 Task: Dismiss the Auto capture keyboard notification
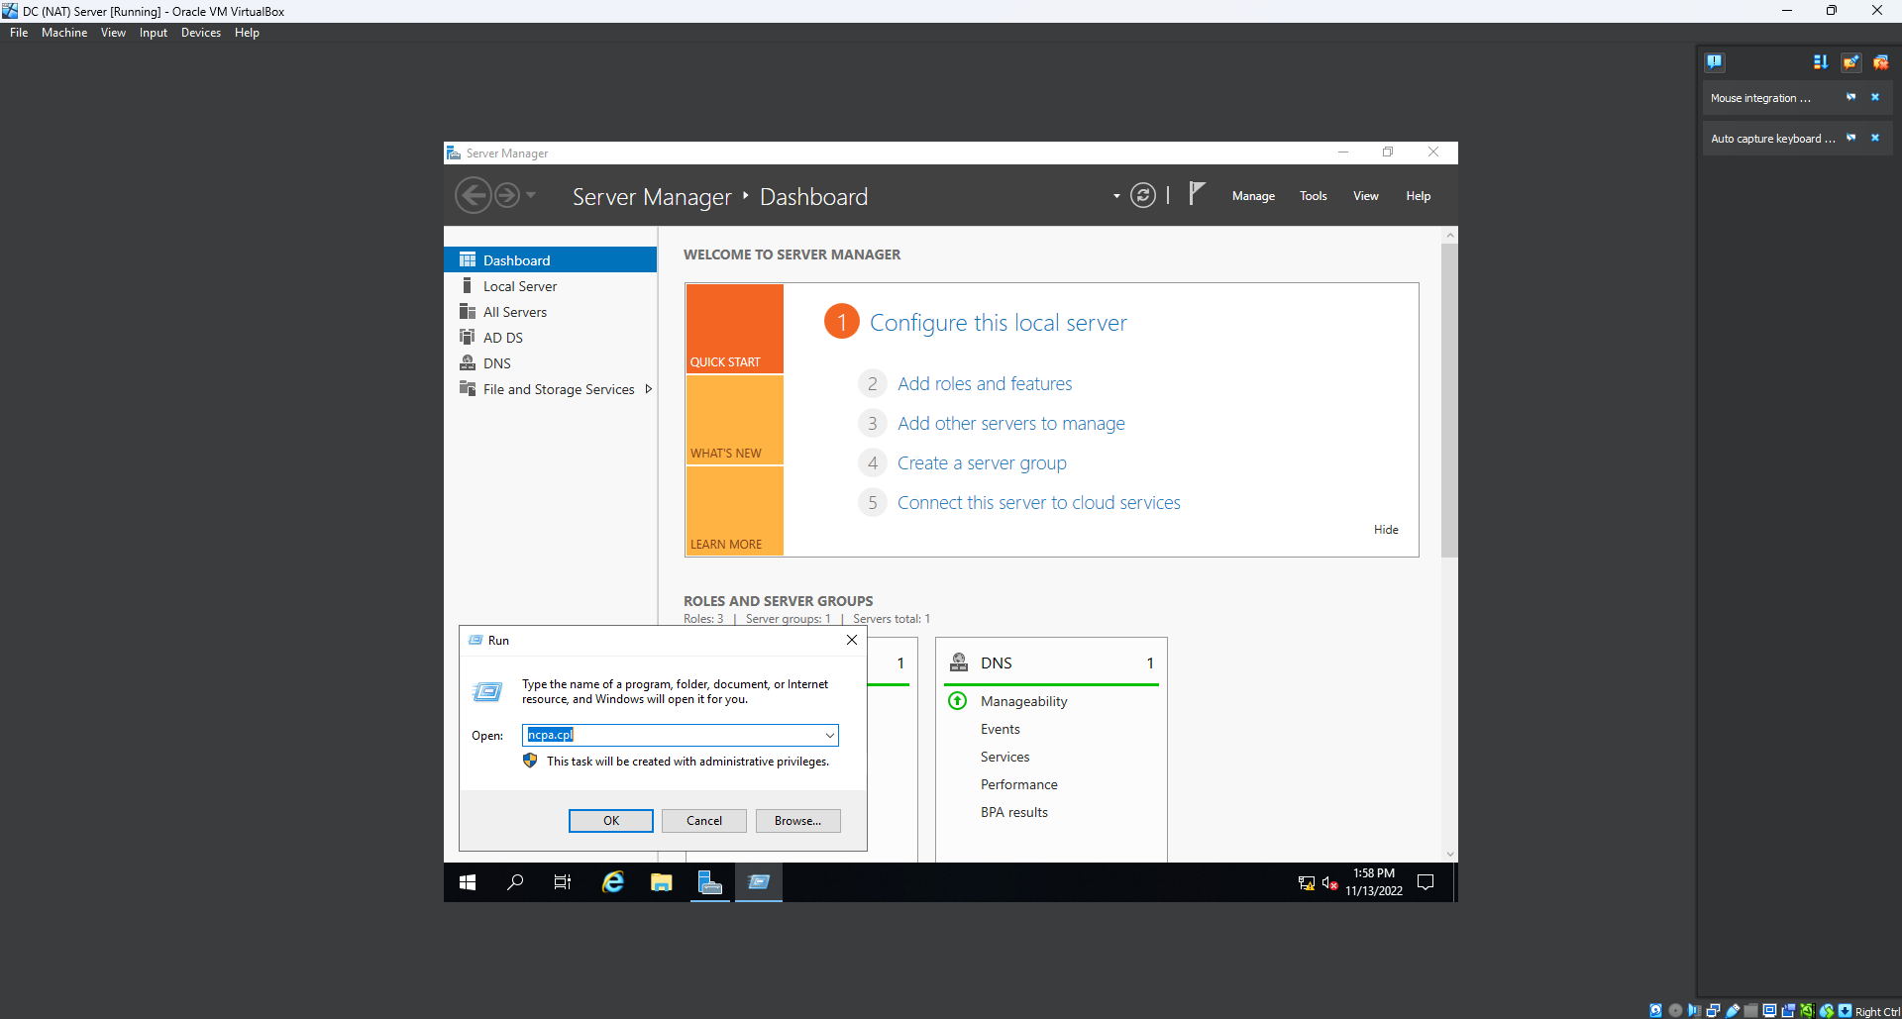pyautogui.click(x=1875, y=138)
